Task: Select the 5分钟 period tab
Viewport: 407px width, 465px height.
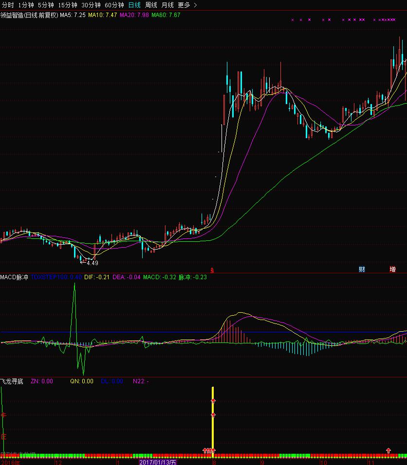Action: (46, 5)
